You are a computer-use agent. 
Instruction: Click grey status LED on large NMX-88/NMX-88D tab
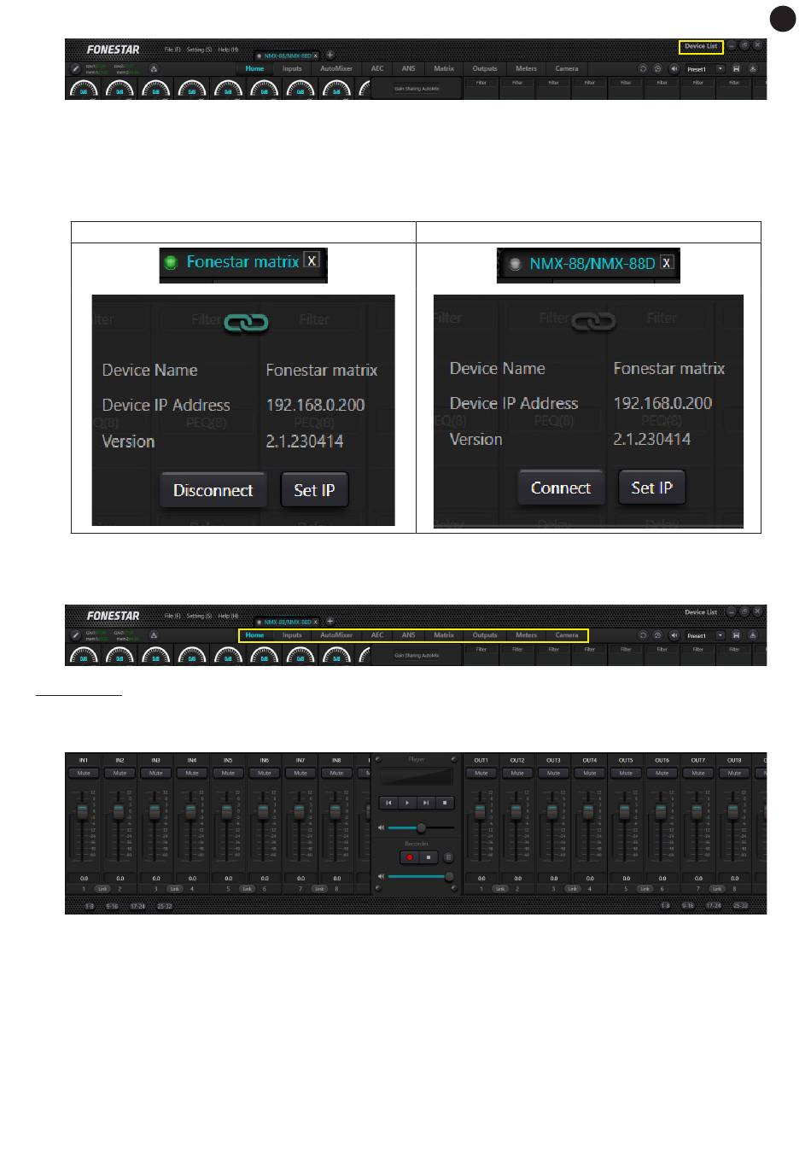click(x=515, y=264)
